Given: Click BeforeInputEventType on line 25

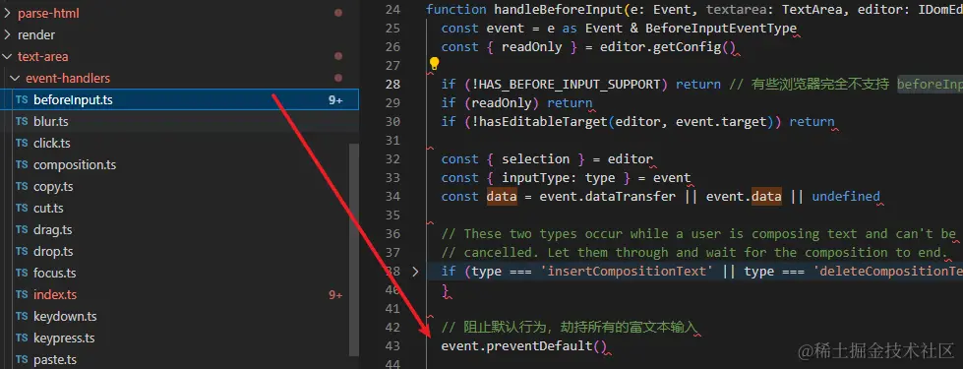Looking at the screenshot, I should click(x=720, y=29).
